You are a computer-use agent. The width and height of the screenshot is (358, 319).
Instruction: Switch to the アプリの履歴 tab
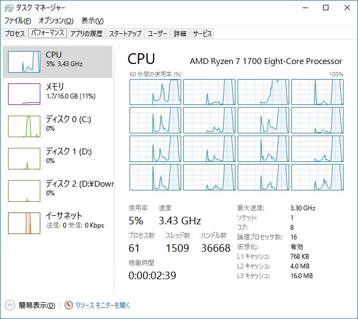point(86,33)
